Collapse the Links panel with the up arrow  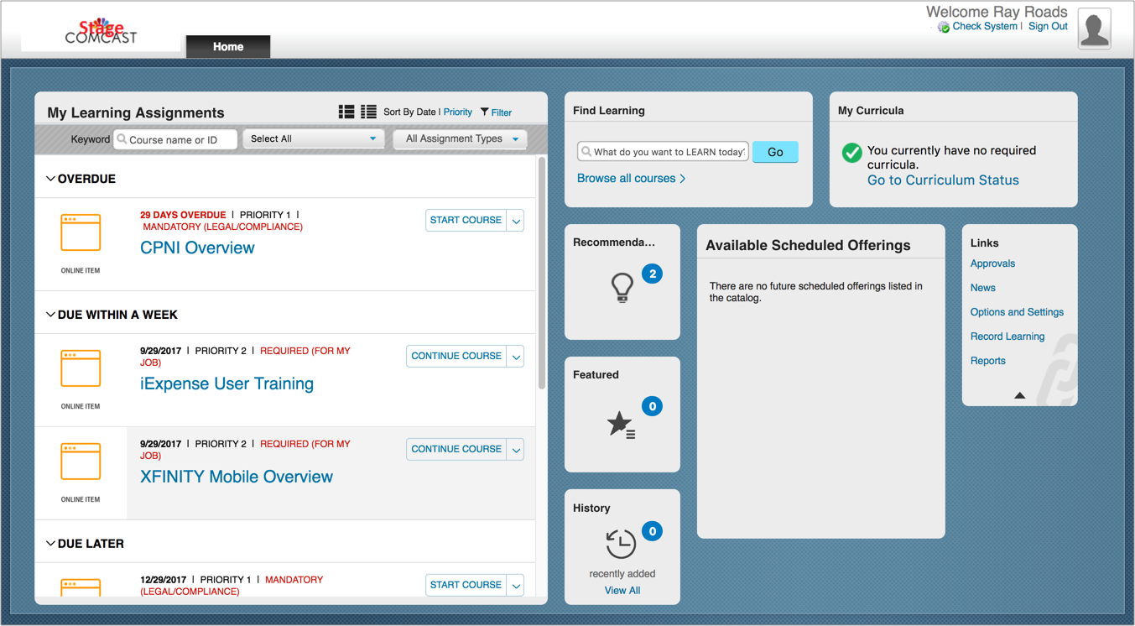click(x=1019, y=395)
